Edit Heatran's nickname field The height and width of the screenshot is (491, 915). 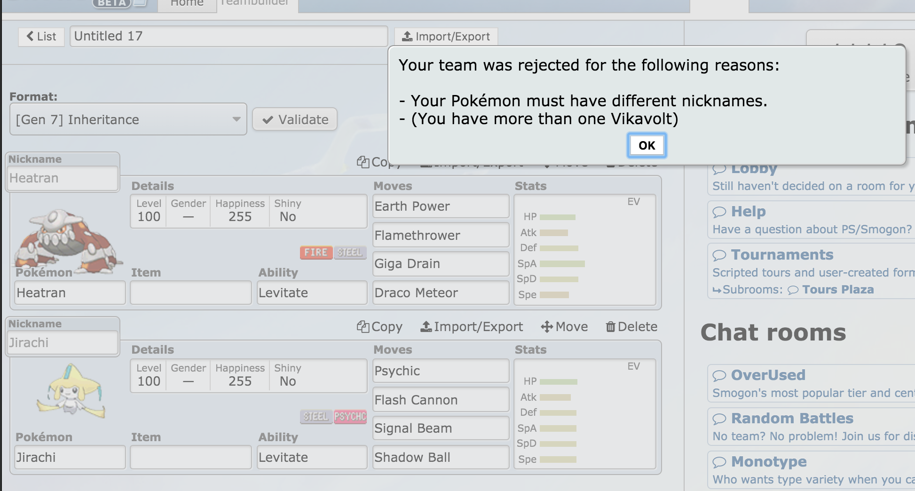tap(63, 178)
